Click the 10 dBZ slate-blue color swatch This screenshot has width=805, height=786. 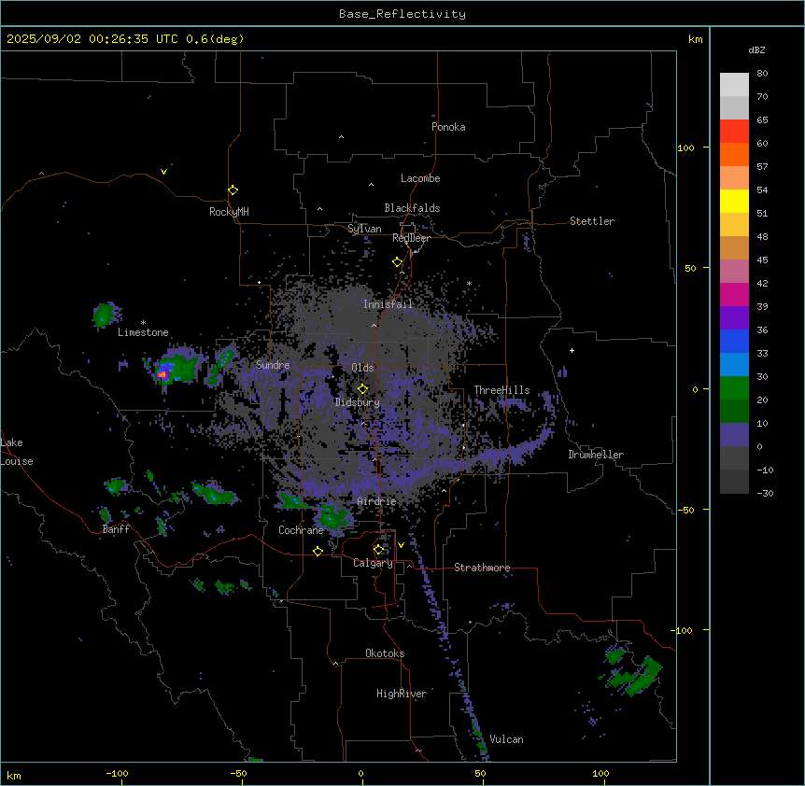tap(734, 435)
